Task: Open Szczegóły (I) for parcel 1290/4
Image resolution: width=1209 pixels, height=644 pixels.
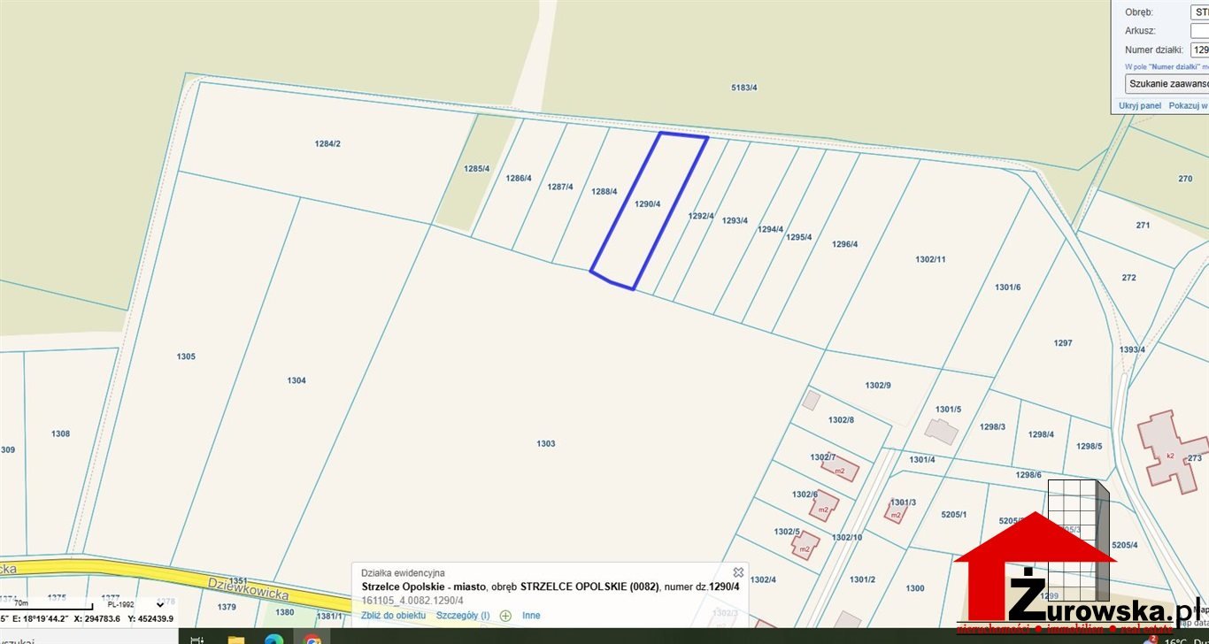Action: coord(464,615)
